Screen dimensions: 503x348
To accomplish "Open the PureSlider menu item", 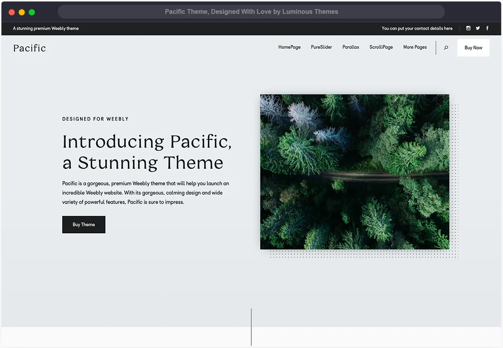I will pyautogui.click(x=321, y=47).
